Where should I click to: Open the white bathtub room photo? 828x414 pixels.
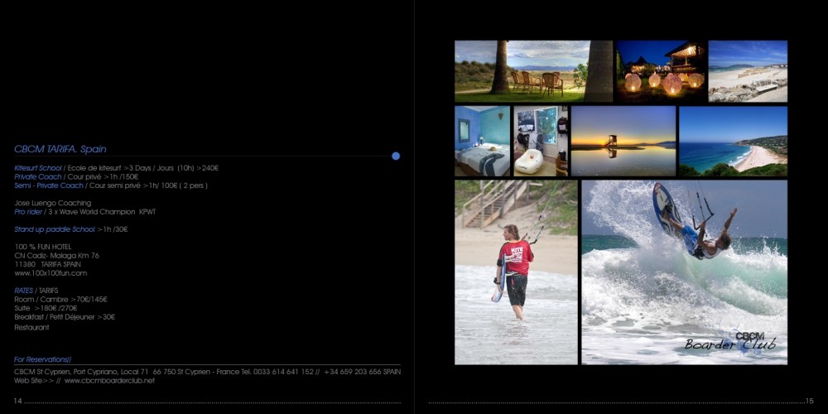click(x=541, y=141)
